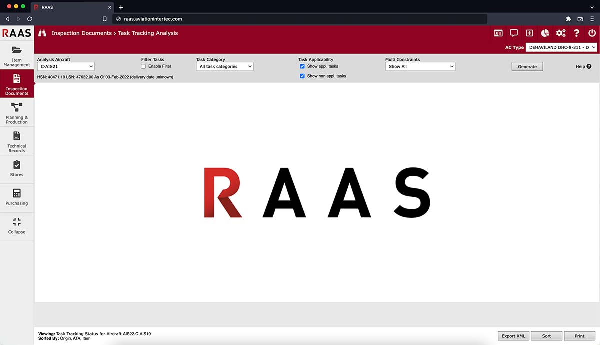This screenshot has width=600, height=345.
Task: Click the Task Applicability heading
Action: (316, 59)
